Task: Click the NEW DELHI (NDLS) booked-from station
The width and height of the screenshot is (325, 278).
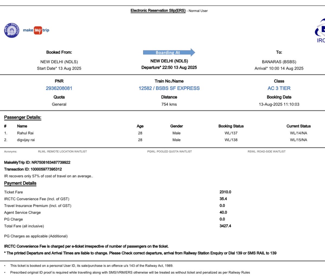Action: [59, 62]
